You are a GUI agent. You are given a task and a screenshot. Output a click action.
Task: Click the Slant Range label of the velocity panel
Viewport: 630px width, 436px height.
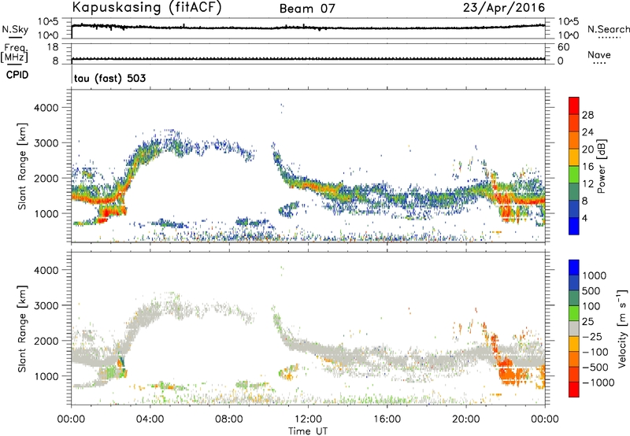pos(22,328)
